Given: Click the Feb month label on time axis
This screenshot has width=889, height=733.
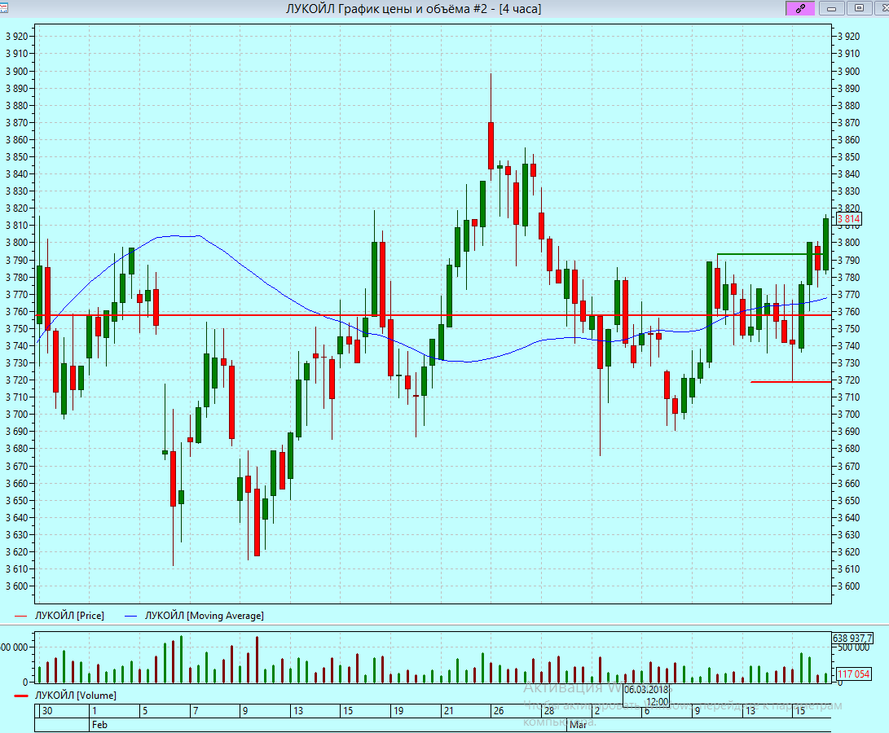Looking at the screenshot, I should click(99, 725).
